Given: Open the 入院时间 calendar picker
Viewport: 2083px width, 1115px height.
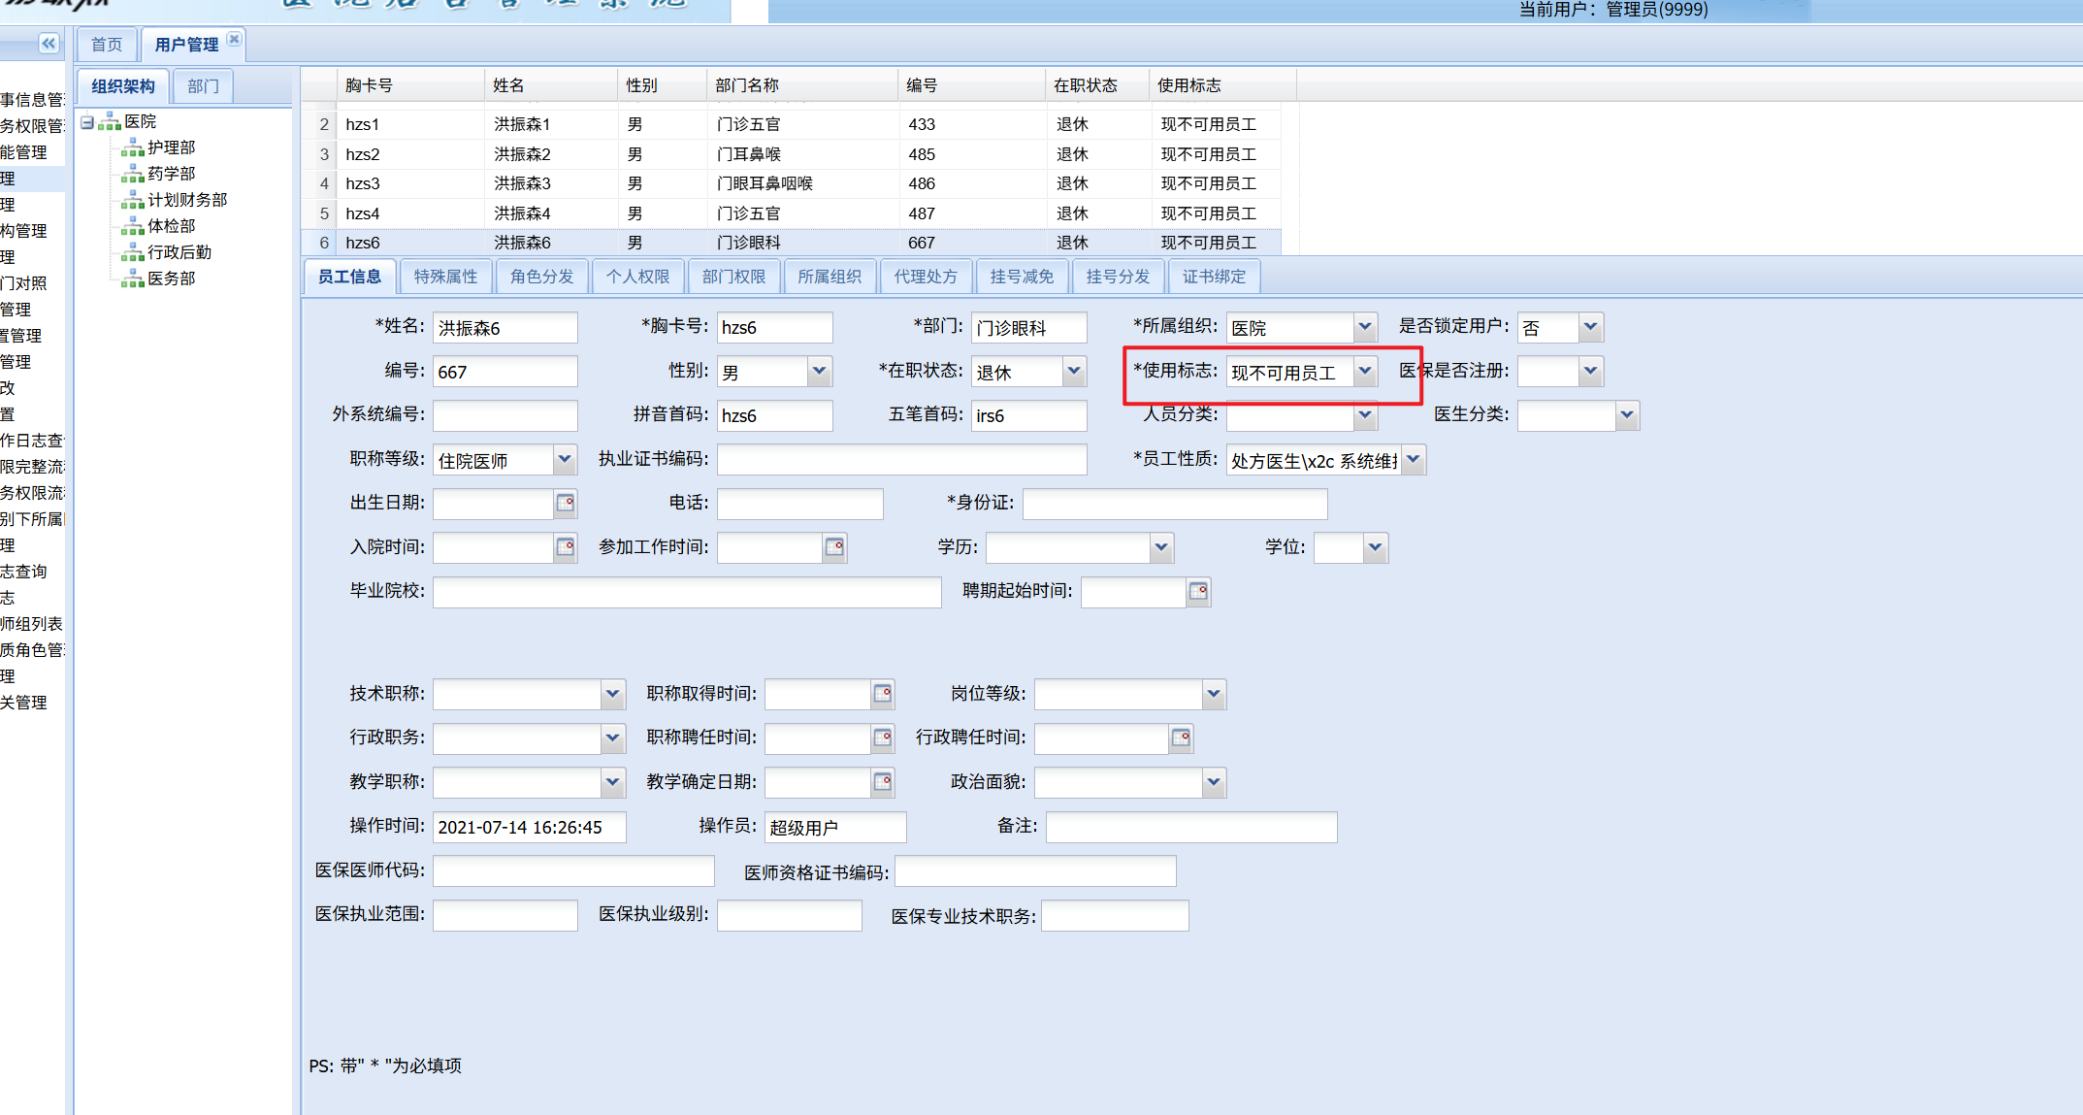Looking at the screenshot, I should pos(566,547).
